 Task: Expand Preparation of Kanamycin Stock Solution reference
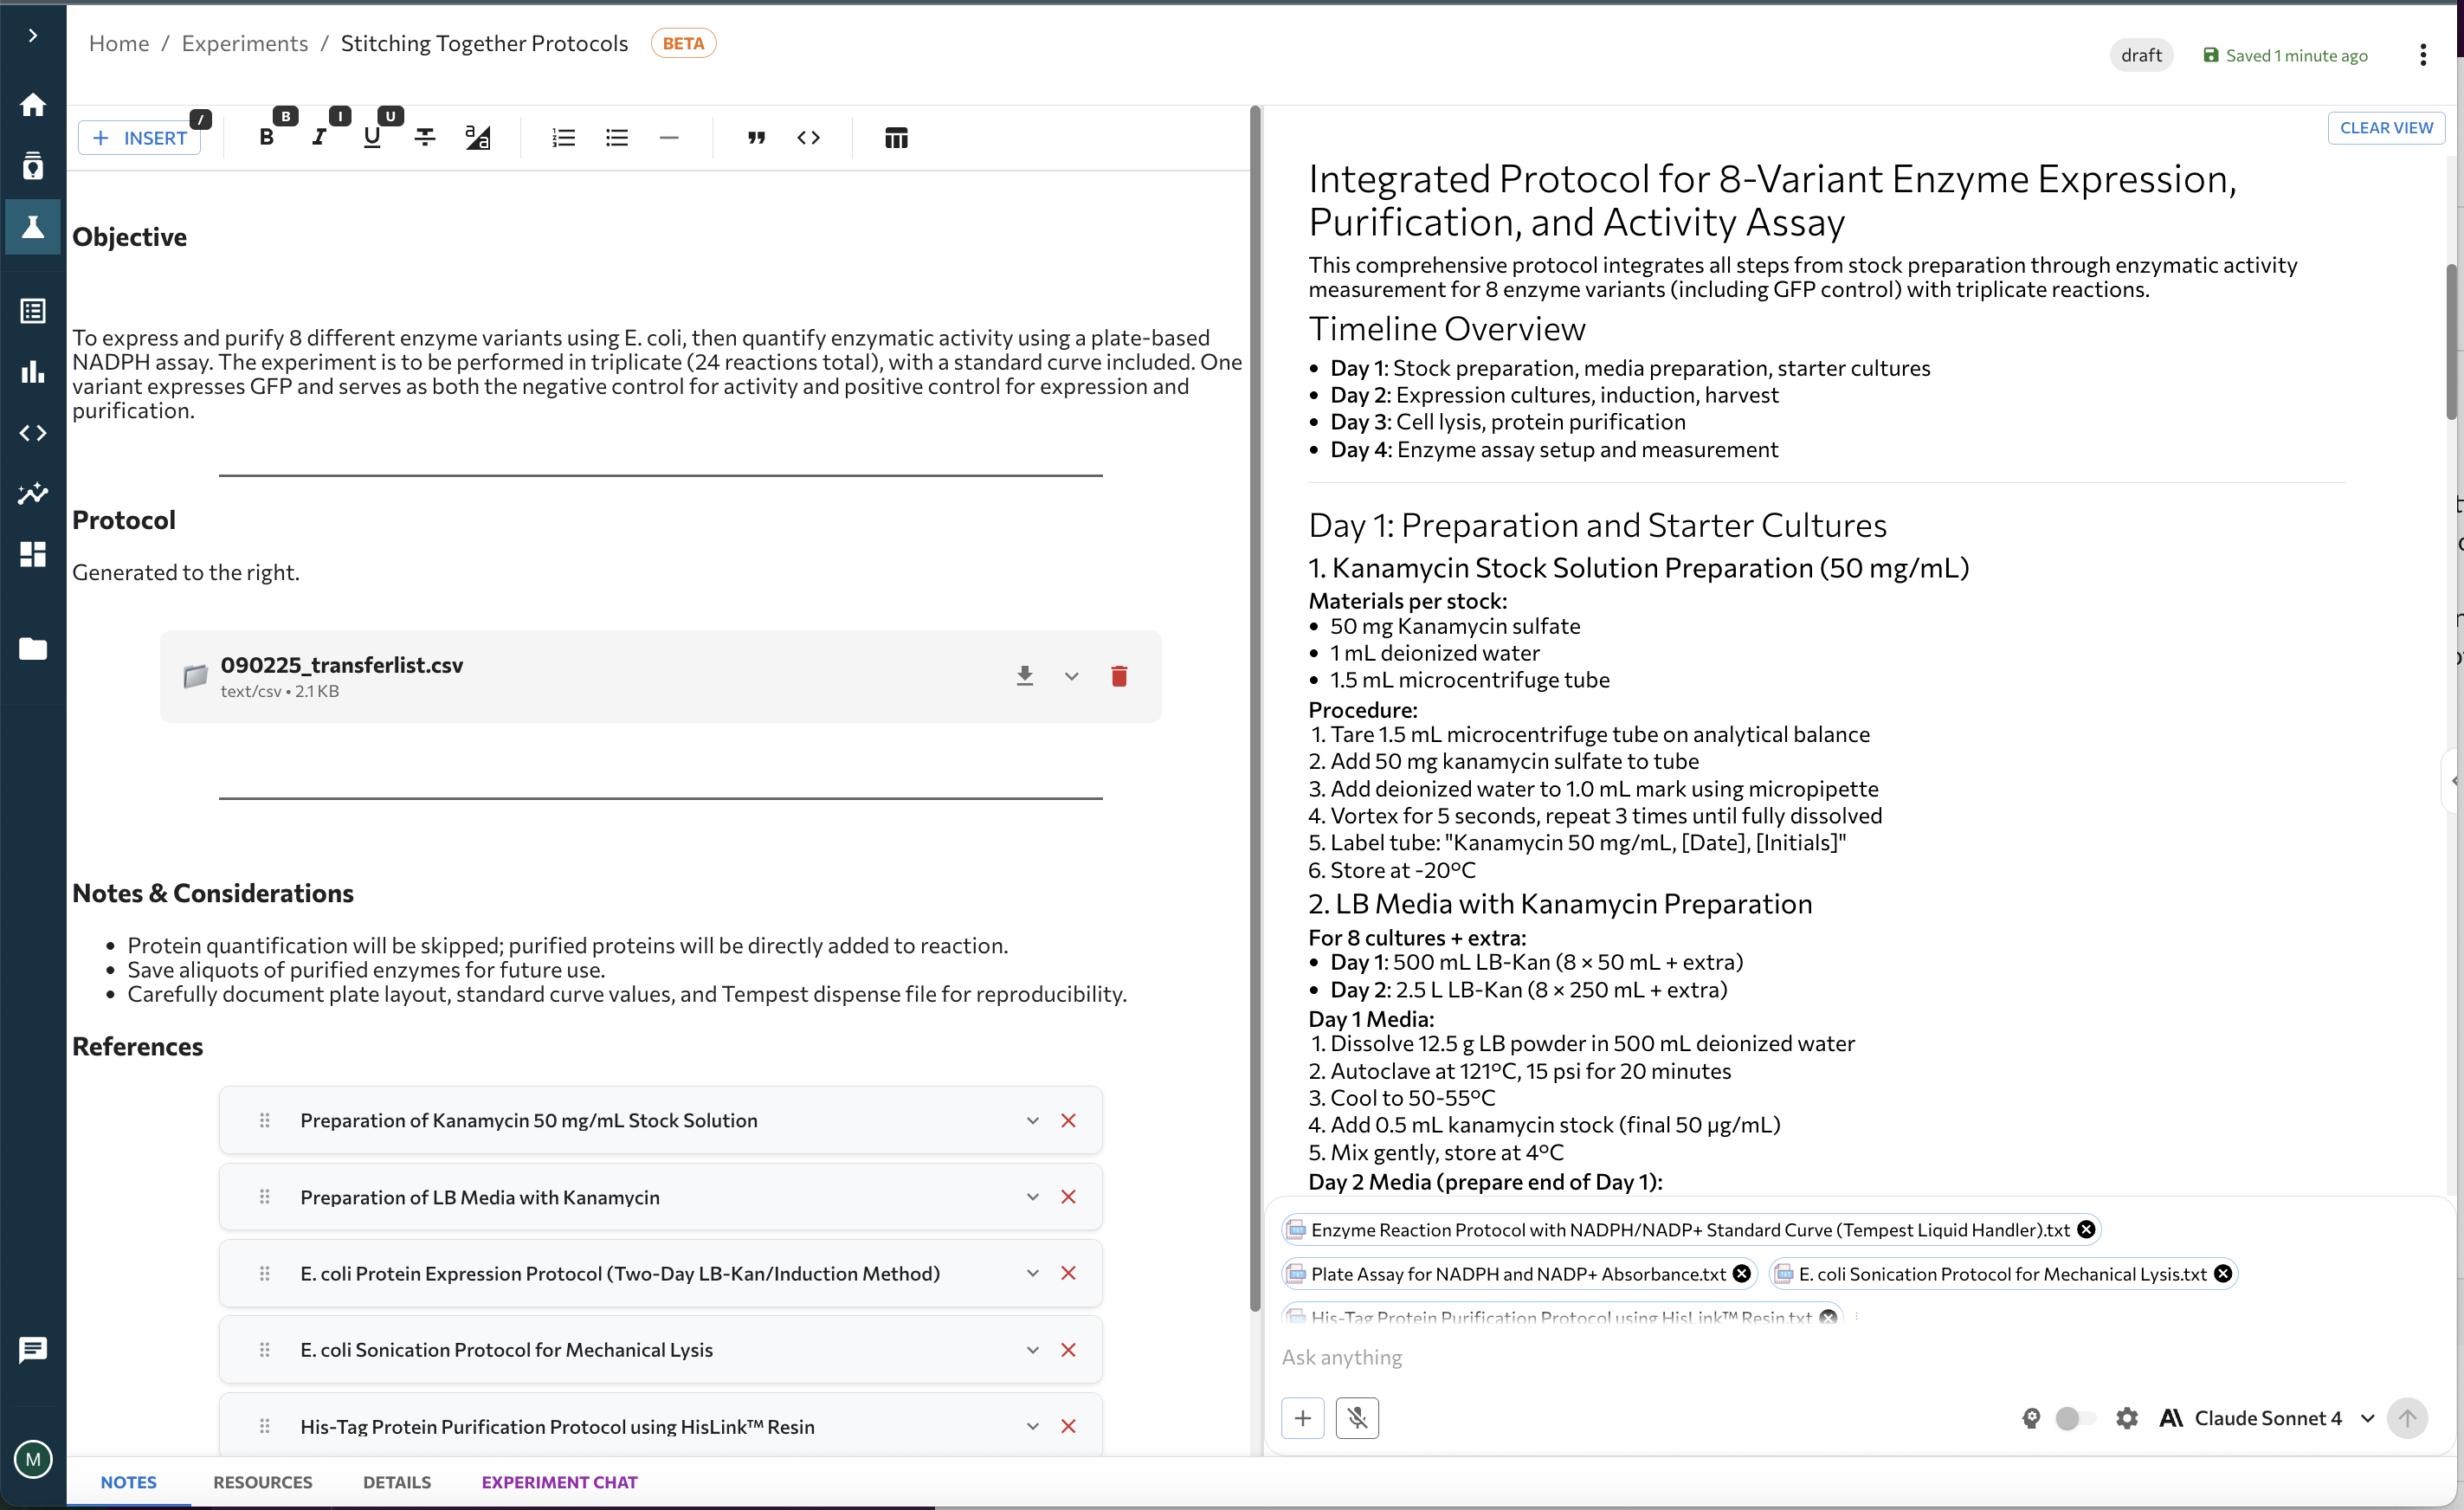point(1033,1121)
